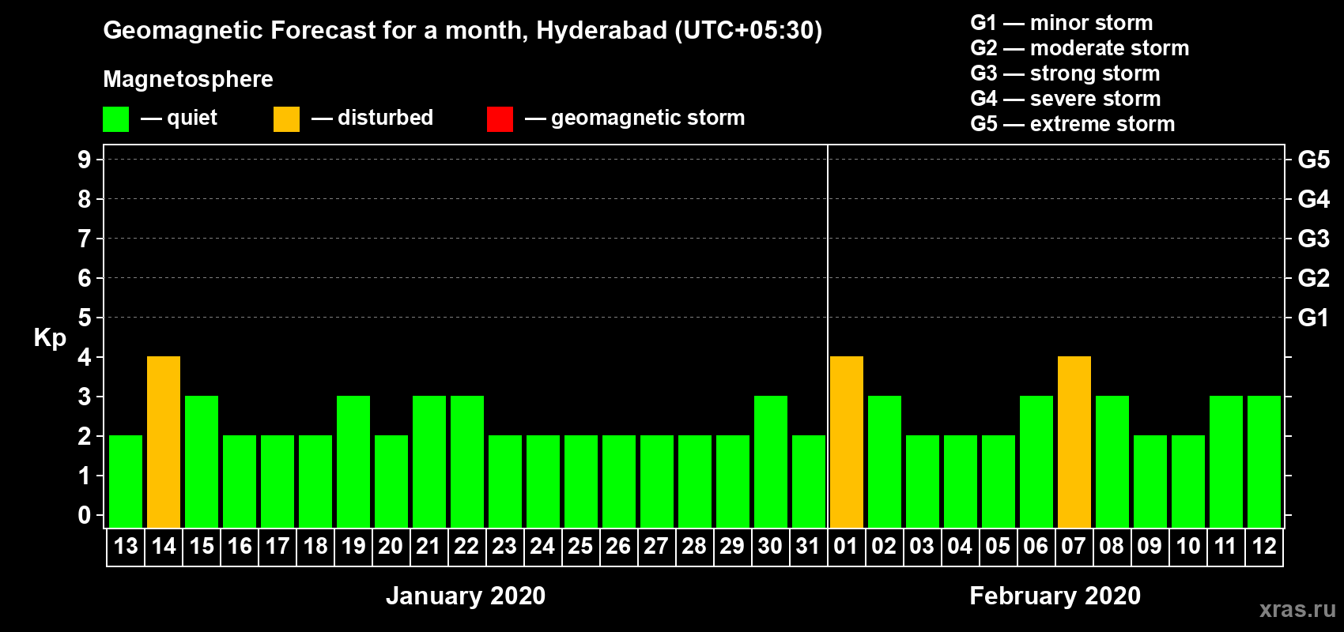Click the 'geomagnetic storm' legend label

click(648, 118)
